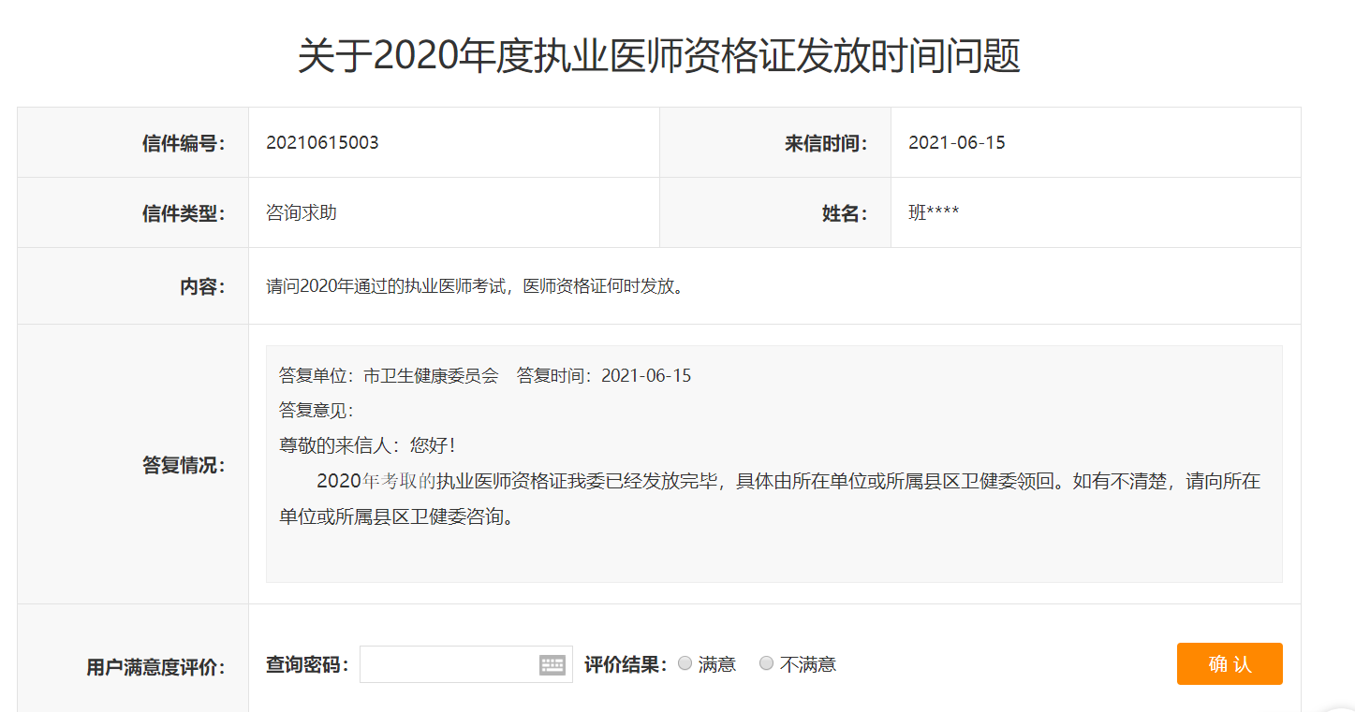This screenshot has height=712, width=1355.
Task: Click the 答复意见 label in reply box
Action: (x=316, y=411)
